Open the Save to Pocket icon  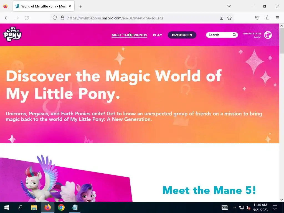[x=257, y=18]
